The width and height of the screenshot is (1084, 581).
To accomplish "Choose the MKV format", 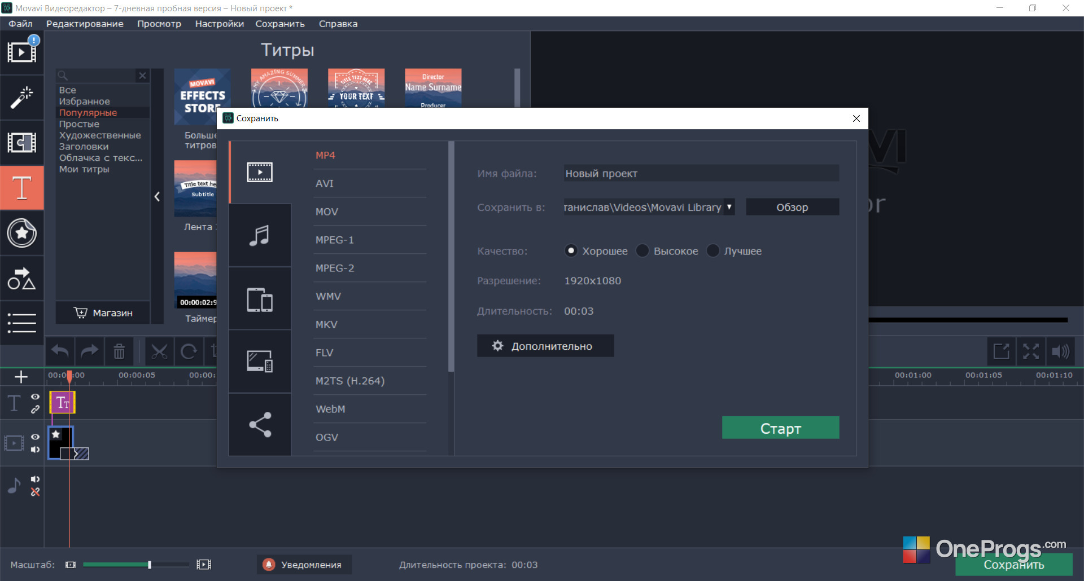I will 370,324.
